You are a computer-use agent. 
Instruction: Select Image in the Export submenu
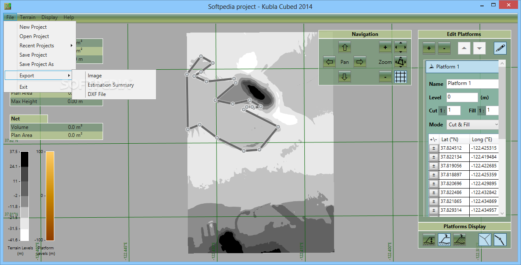click(114, 76)
